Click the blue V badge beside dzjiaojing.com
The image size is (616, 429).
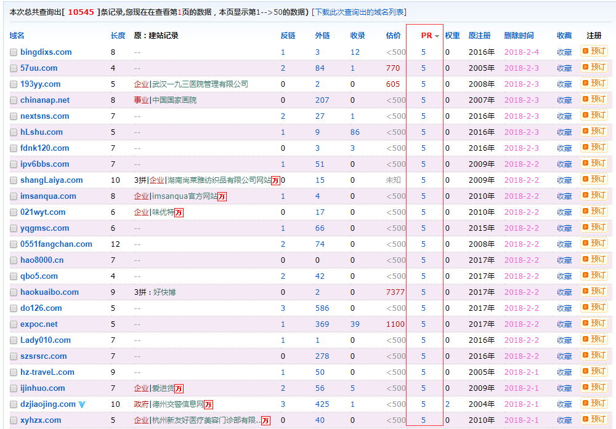[82, 404]
